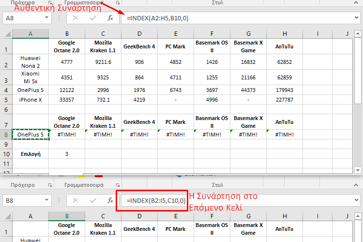The width and height of the screenshot is (363, 242).
Task: Expand the formula bar containing =INDEX(B2:I5,C10,0)
Action: tap(357, 200)
